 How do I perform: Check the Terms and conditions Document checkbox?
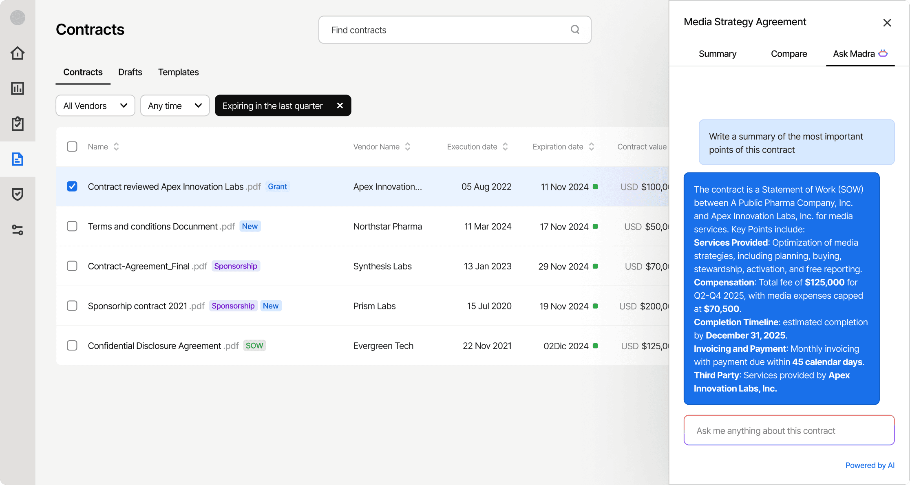coord(72,226)
